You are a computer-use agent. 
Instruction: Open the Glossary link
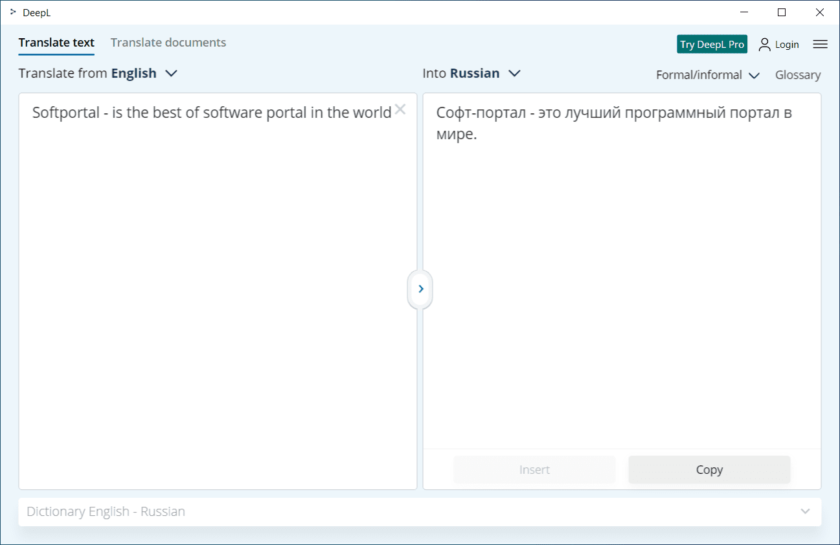(797, 75)
